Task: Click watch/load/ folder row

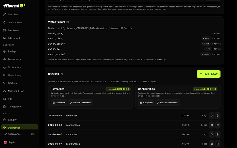Action: tap(134, 34)
